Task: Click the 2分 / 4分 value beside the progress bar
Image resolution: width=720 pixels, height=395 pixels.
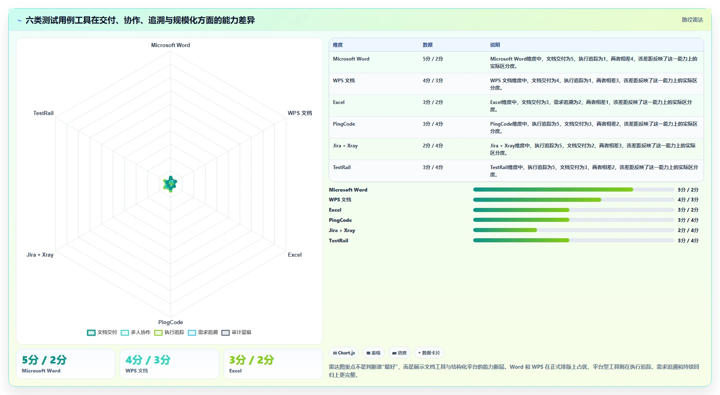Action: tap(688, 230)
